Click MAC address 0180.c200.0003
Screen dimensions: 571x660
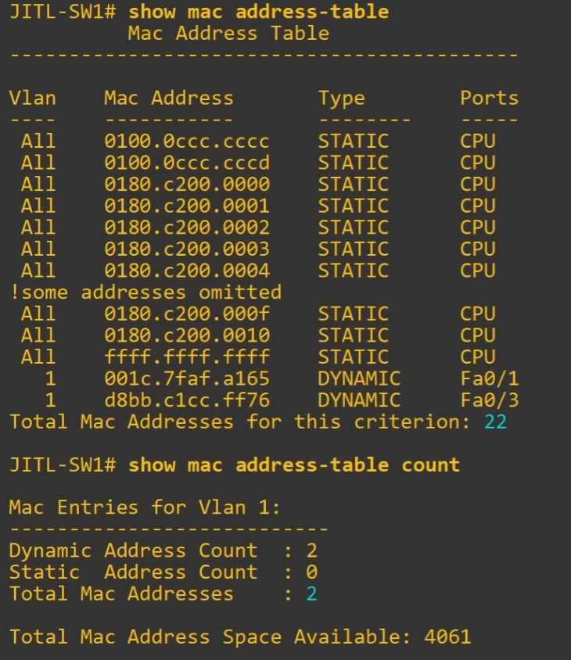pos(187,249)
